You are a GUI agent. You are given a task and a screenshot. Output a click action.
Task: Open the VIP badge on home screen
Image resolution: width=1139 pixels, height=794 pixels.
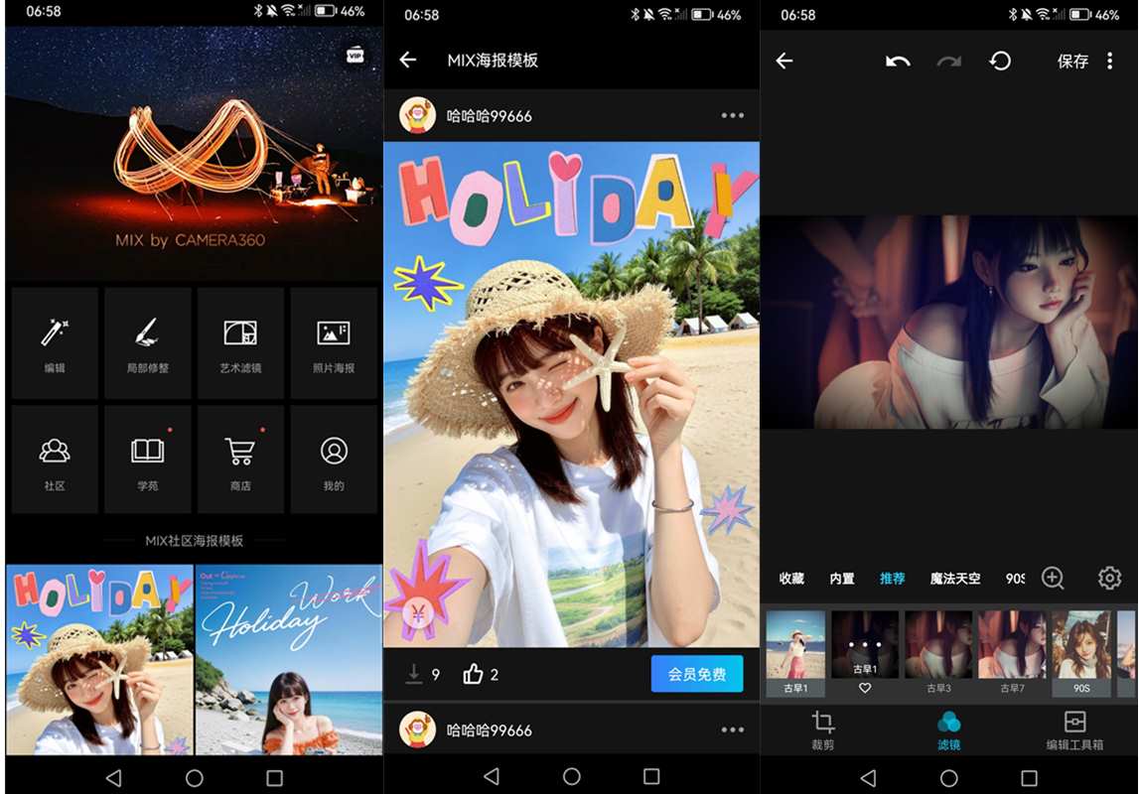356,56
